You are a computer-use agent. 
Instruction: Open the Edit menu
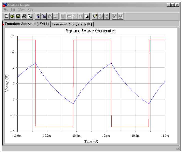(x=13, y=10)
